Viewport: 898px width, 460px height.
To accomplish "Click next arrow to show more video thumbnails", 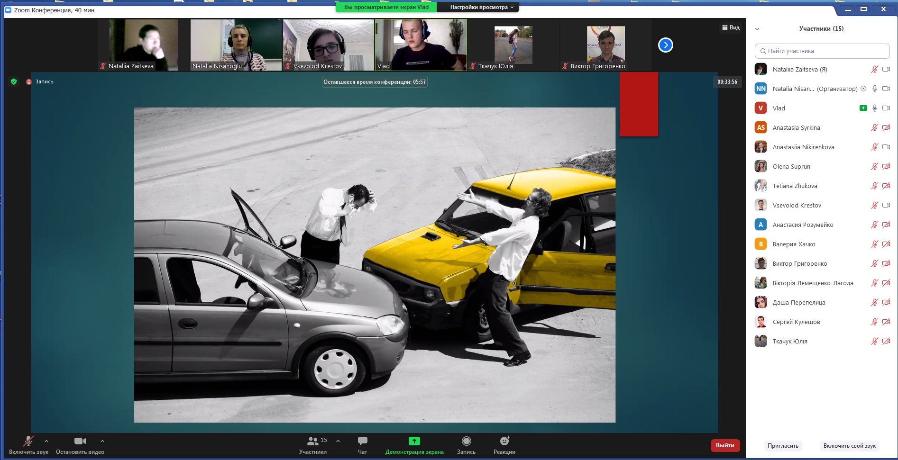I will click(665, 45).
